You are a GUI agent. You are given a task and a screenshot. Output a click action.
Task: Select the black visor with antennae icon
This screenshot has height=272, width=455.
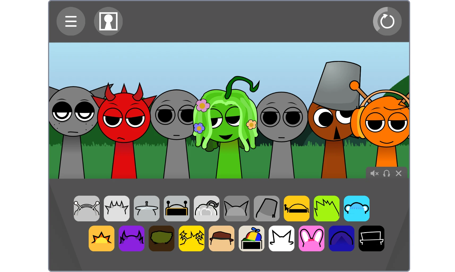click(177, 208)
